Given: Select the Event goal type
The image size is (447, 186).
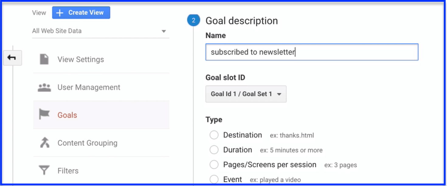Looking at the screenshot, I should tap(214, 179).
